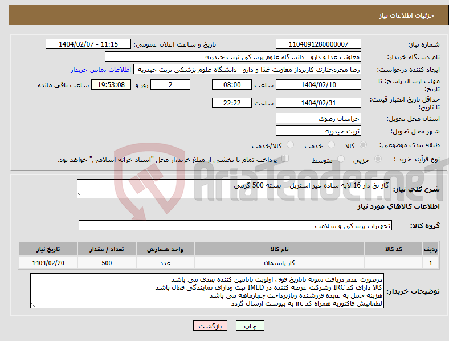Viewport: 449px width, 341px height.
Task: Click the row number cell 1
Action: pyautogui.click(x=430, y=263)
